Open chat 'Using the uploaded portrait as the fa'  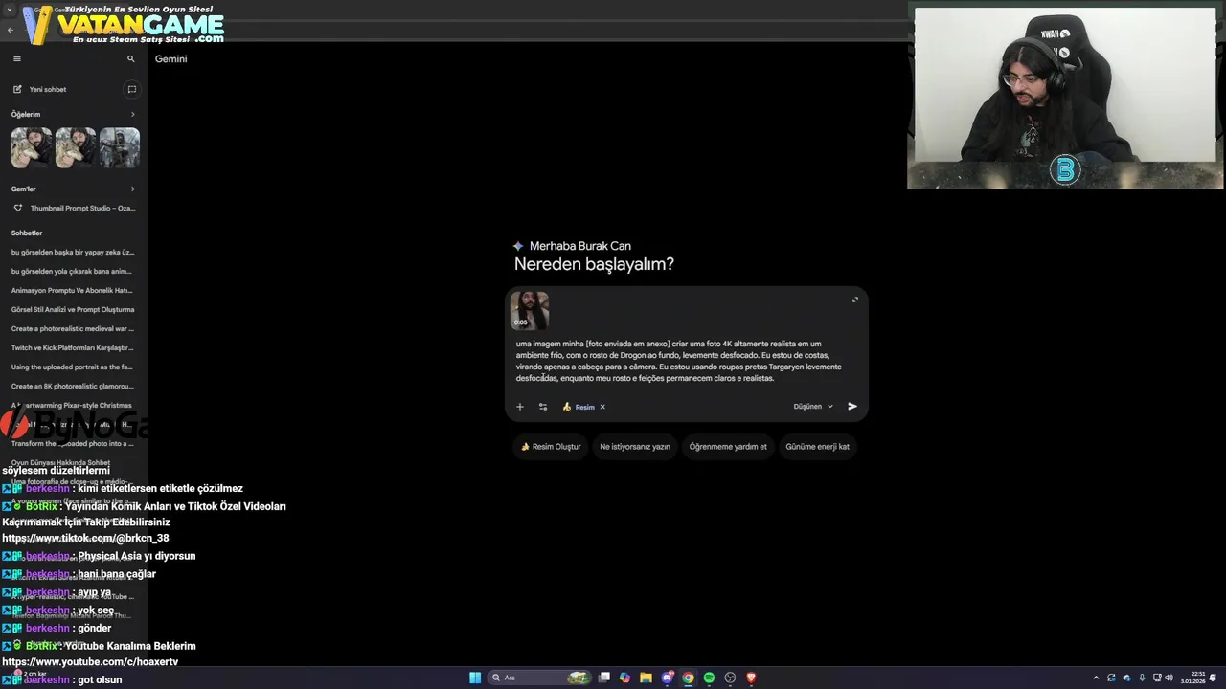coord(73,367)
